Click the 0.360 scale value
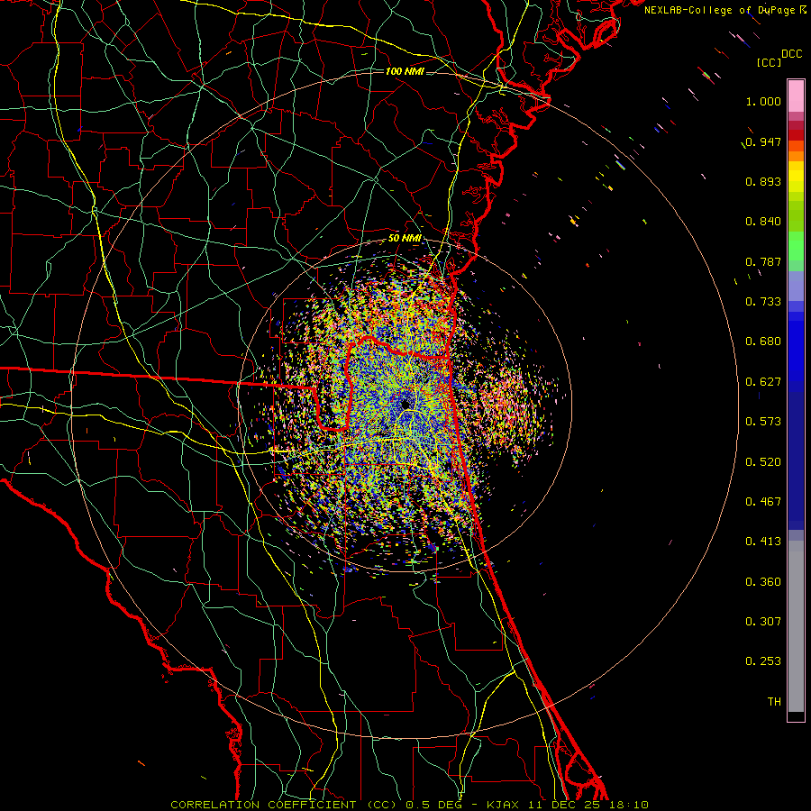This screenshot has width=811, height=811. pos(763,582)
